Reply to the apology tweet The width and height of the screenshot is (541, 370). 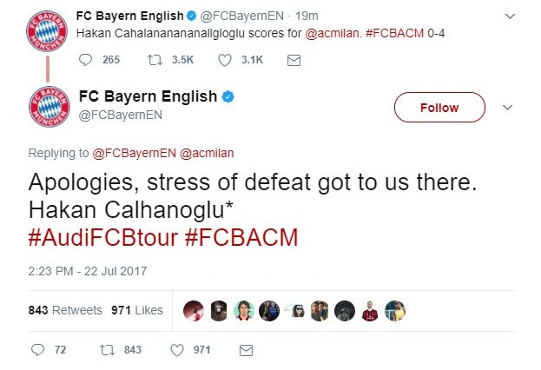37,350
